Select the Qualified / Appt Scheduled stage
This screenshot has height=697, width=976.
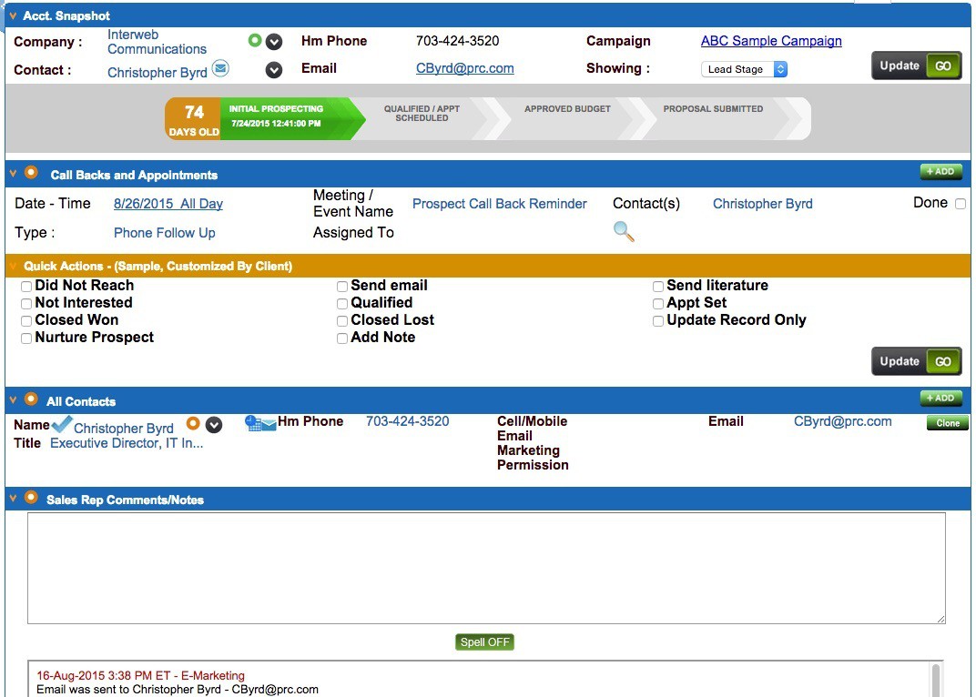422,114
